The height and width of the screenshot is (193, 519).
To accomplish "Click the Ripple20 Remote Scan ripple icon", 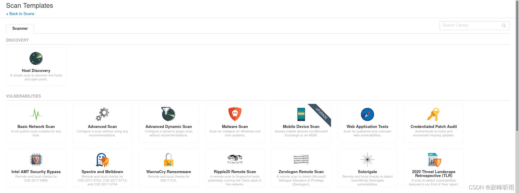I will click(235, 159).
